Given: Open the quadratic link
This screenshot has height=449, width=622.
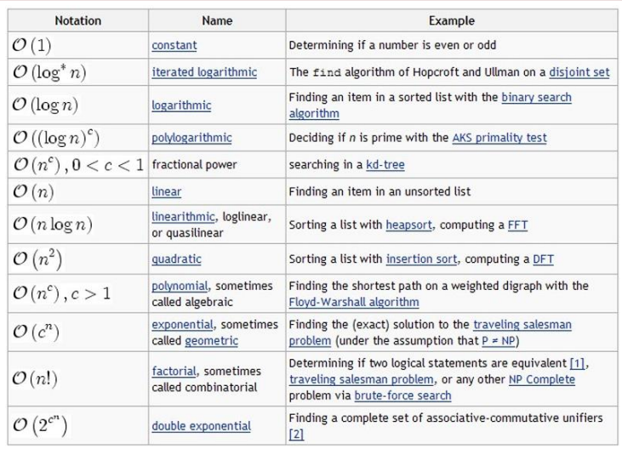Looking at the screenshot, I should pos(176,259).
